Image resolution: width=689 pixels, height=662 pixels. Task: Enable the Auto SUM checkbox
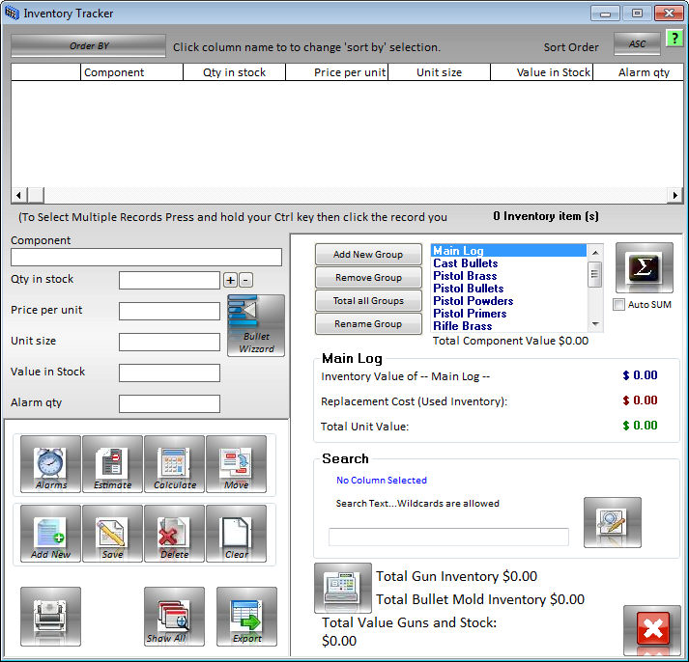tap(619, 305)
